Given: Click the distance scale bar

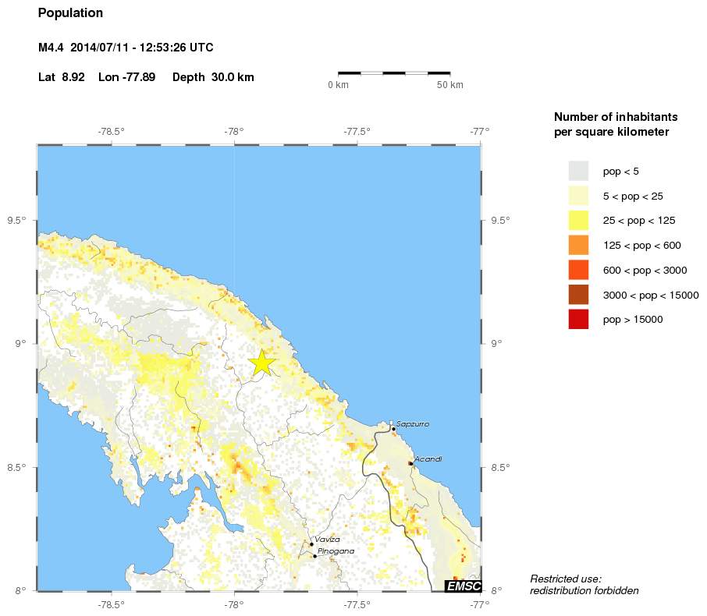Looking at the screenshot, I should [x=394, y=73].
